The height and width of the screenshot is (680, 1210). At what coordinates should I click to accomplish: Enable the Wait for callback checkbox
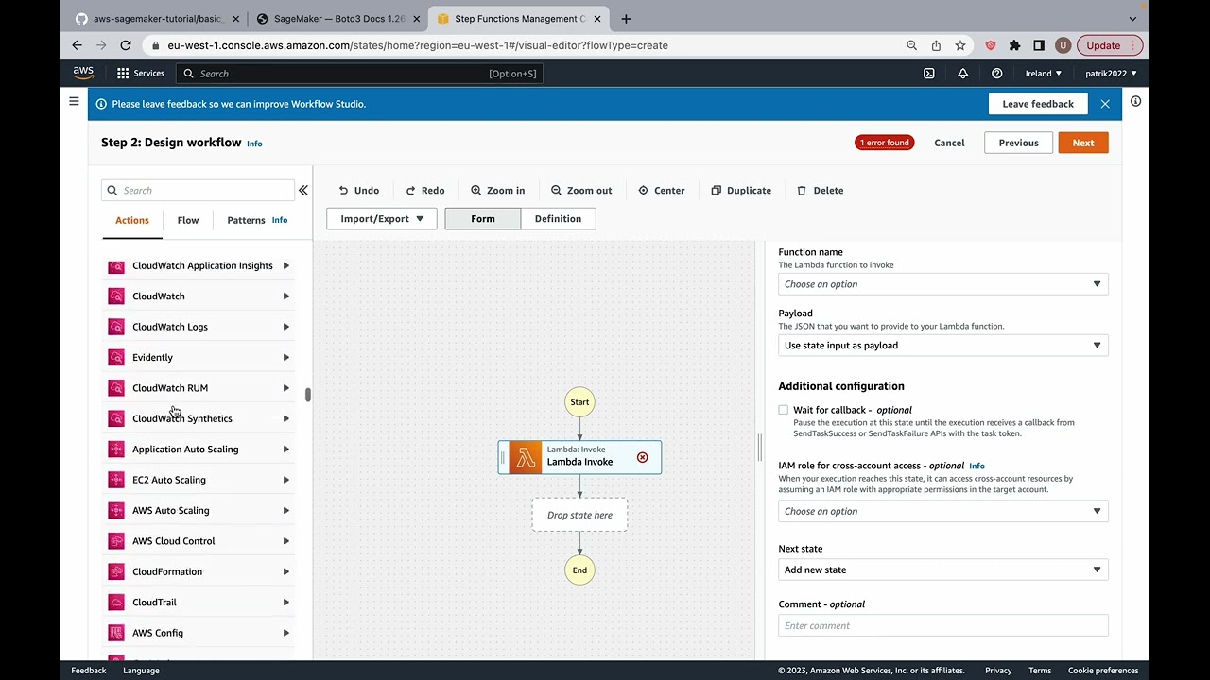(783, 410)
